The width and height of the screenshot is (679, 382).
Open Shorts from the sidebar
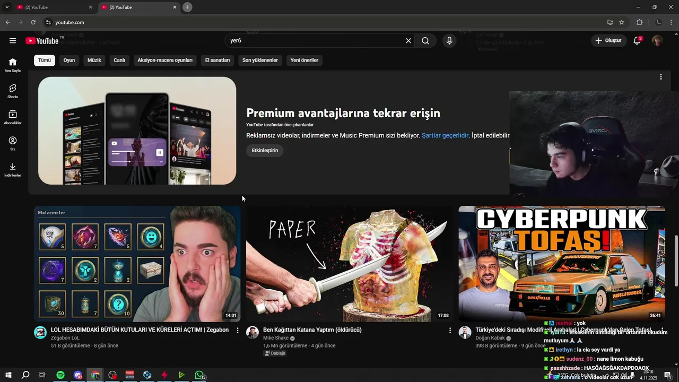13,91
